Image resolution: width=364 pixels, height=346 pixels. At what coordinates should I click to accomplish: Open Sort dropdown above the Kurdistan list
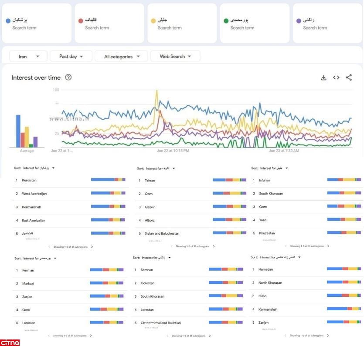tap(53, 168)
